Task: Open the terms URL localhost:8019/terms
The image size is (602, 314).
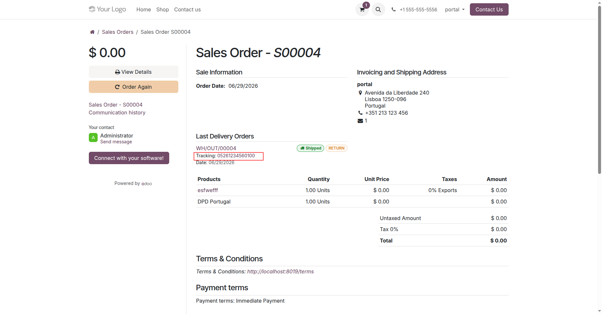Action: pyautogui.click(x=280, y=271)
